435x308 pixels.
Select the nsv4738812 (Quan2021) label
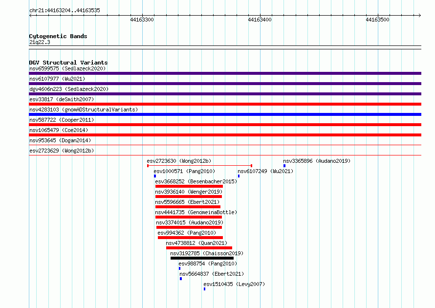tap(196, 243)
